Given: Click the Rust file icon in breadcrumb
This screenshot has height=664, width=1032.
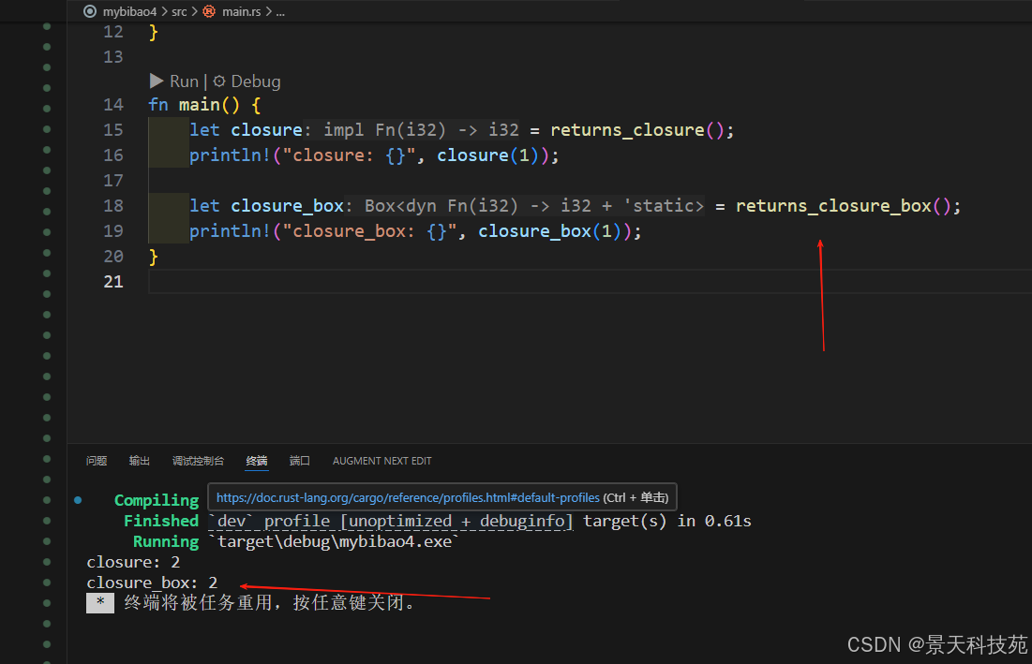Looking at the screenshot, I should pos(209,11).
